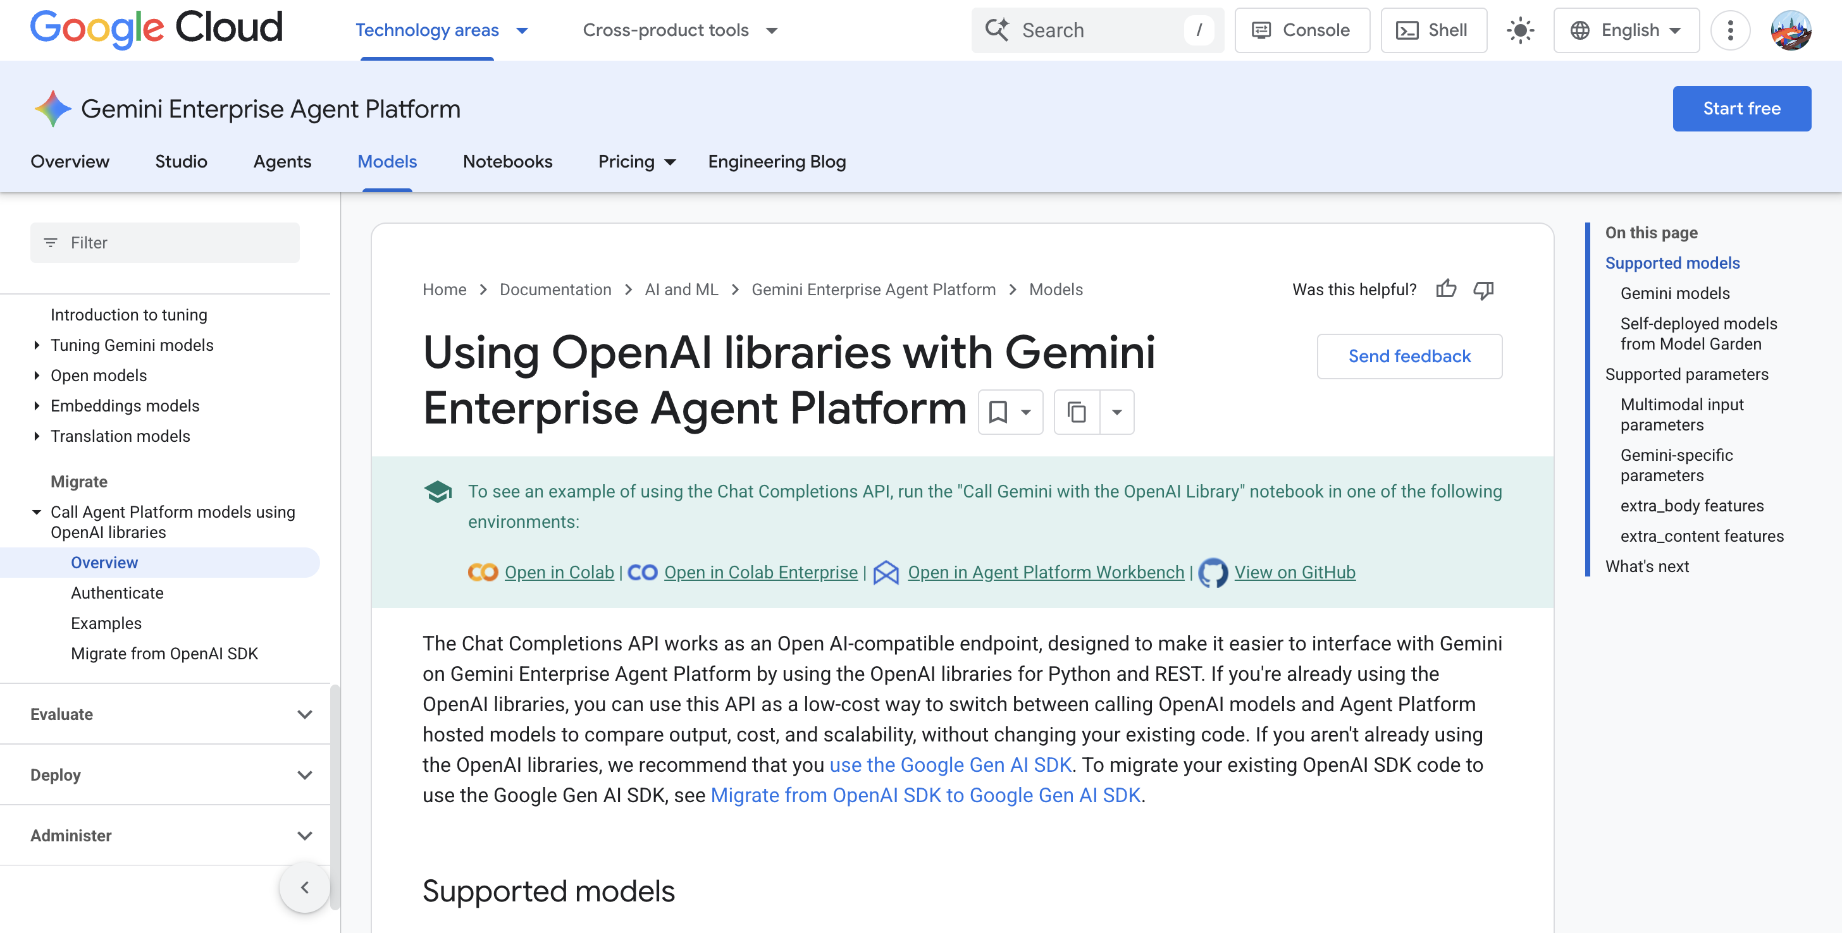This screenshot has height=933, width=1842.
Task: Open the user profile avatar
Action: click(x=1791, y=30)
